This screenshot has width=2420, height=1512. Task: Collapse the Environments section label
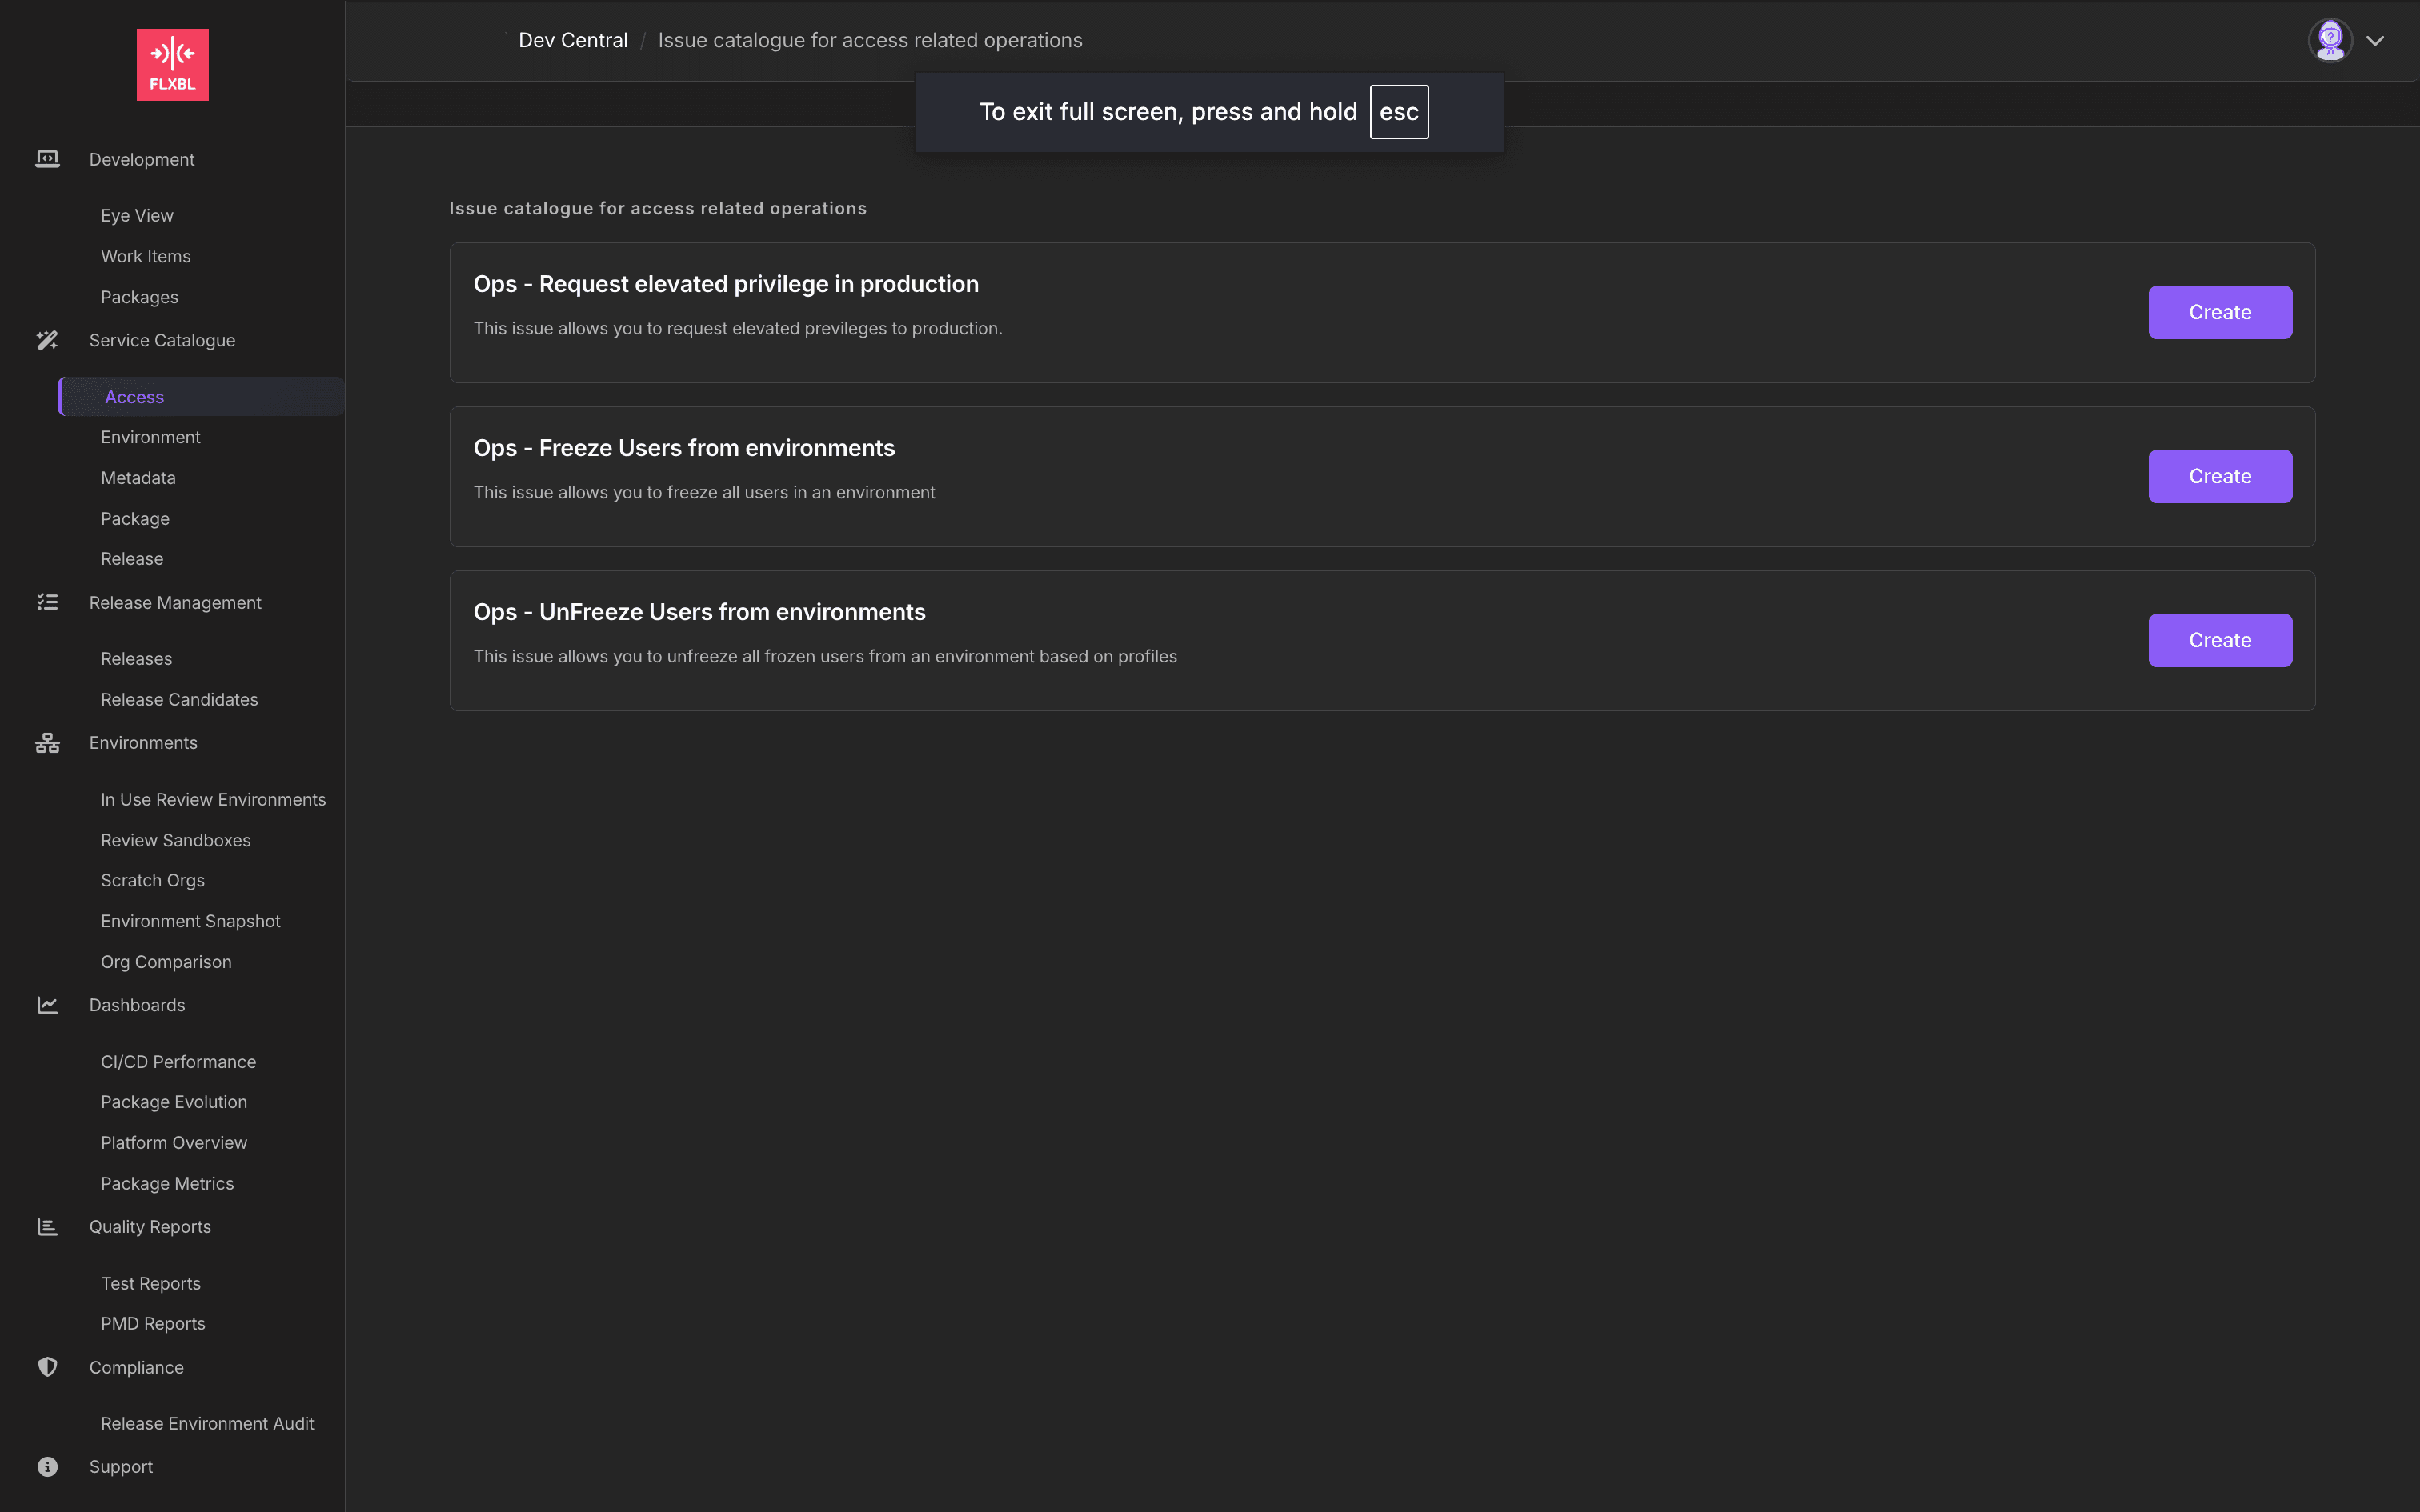[143, 743]
